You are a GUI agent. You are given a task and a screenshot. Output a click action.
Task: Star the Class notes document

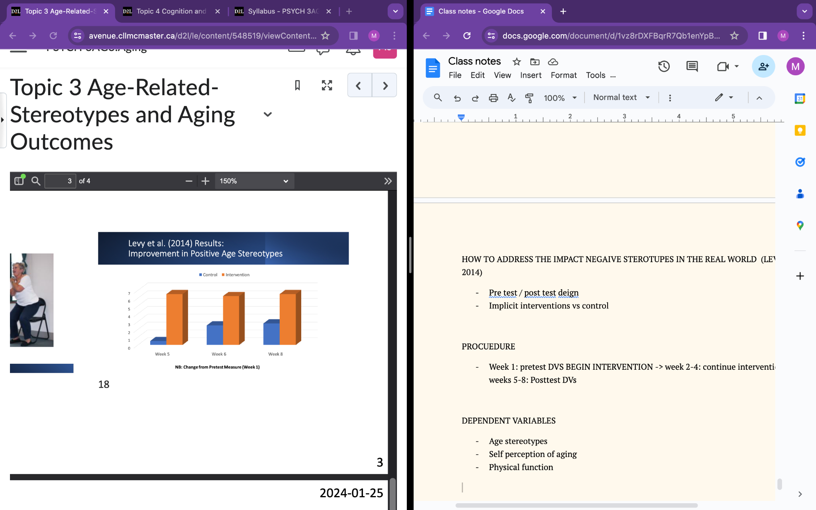516,62
